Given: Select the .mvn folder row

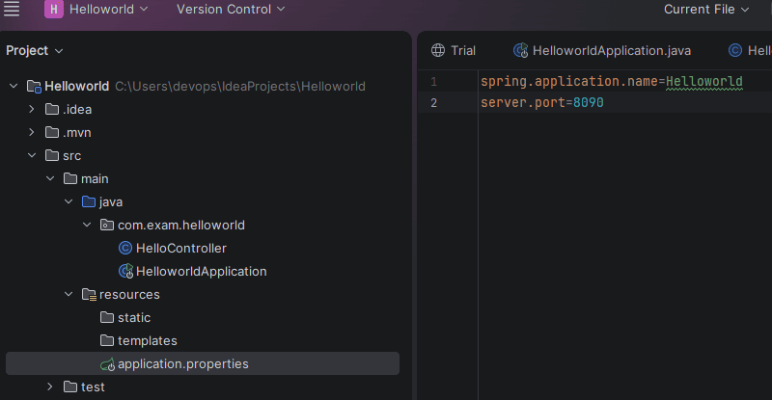Looking at the screenshot, I should coord(203,132).
